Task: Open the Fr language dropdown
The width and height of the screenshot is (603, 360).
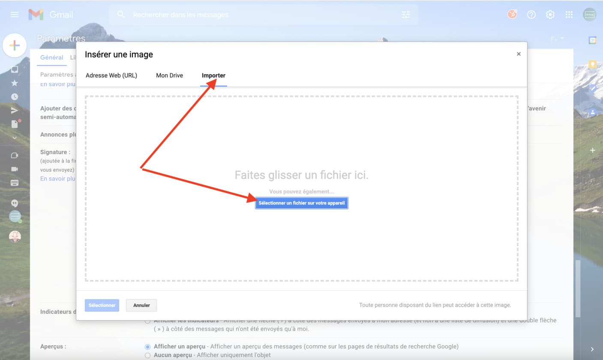Action: [557, 39]
